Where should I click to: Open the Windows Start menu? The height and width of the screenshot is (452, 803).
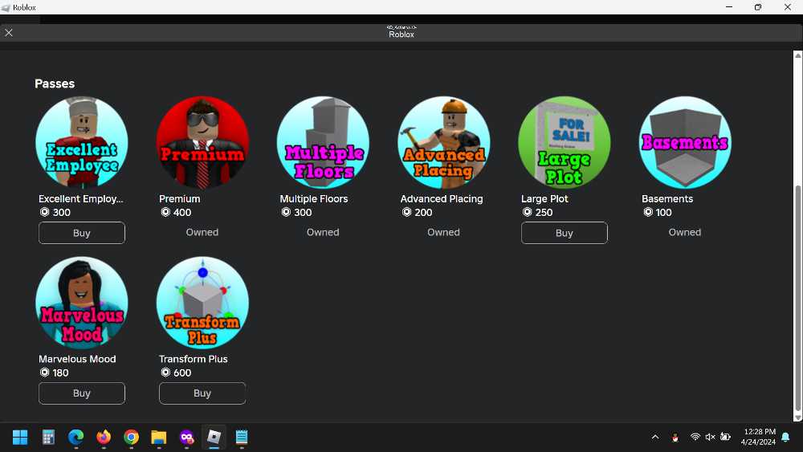[x=20, y=438]
